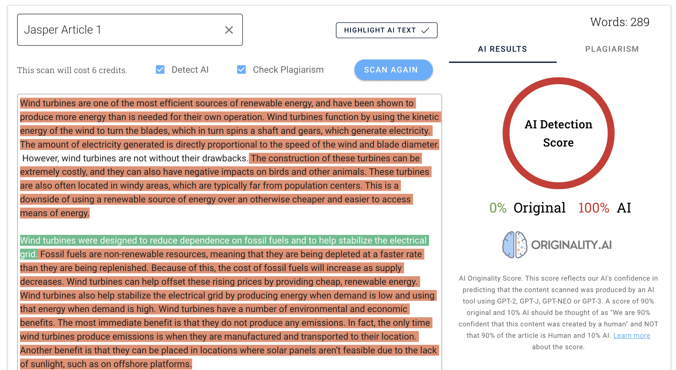Click the last sentence about offshore platforms

click(106, 364)
